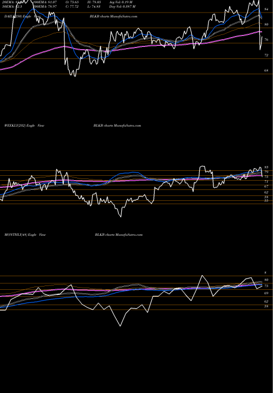This screenshot has height=393, width=273.
Task: Click the 55 axis label on weekly chart
Action: click(266, 200)
